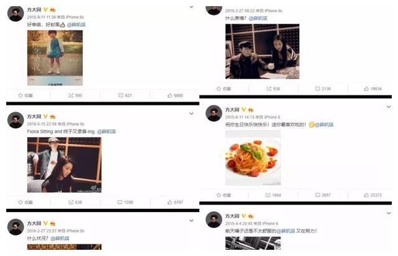Open the 方大同 username on the pasta post

(232, 110)
